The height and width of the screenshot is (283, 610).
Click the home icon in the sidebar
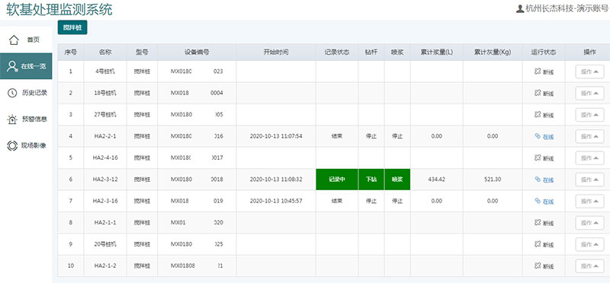pyautogui.click(x=14, y=40)
